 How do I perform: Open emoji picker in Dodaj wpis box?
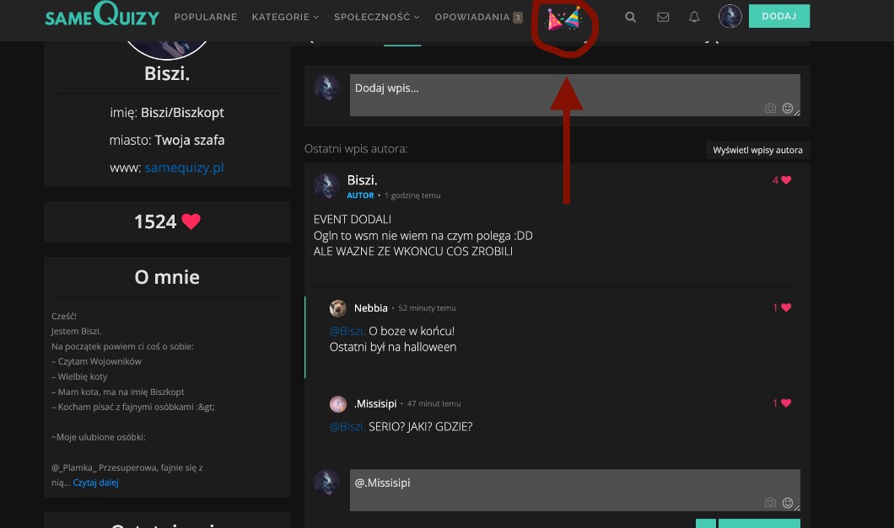788,108
